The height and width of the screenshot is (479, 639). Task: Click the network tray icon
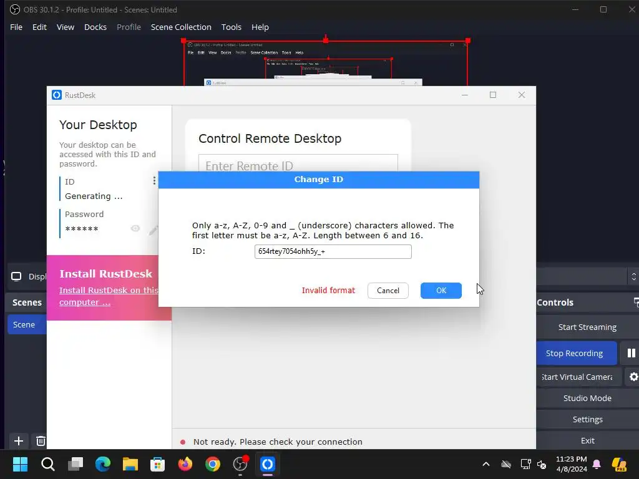coord(525,464)
